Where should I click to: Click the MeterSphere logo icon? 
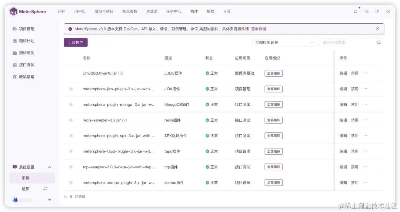pyautogui.click(x=13, y=11)
